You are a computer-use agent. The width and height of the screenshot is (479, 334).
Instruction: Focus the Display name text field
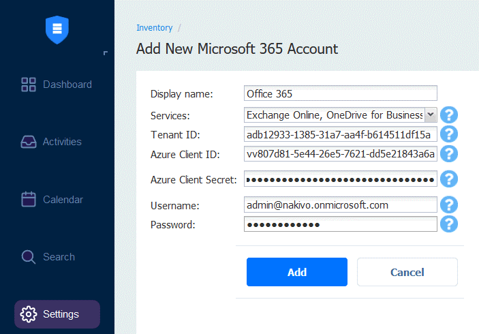tap(340, 93)
